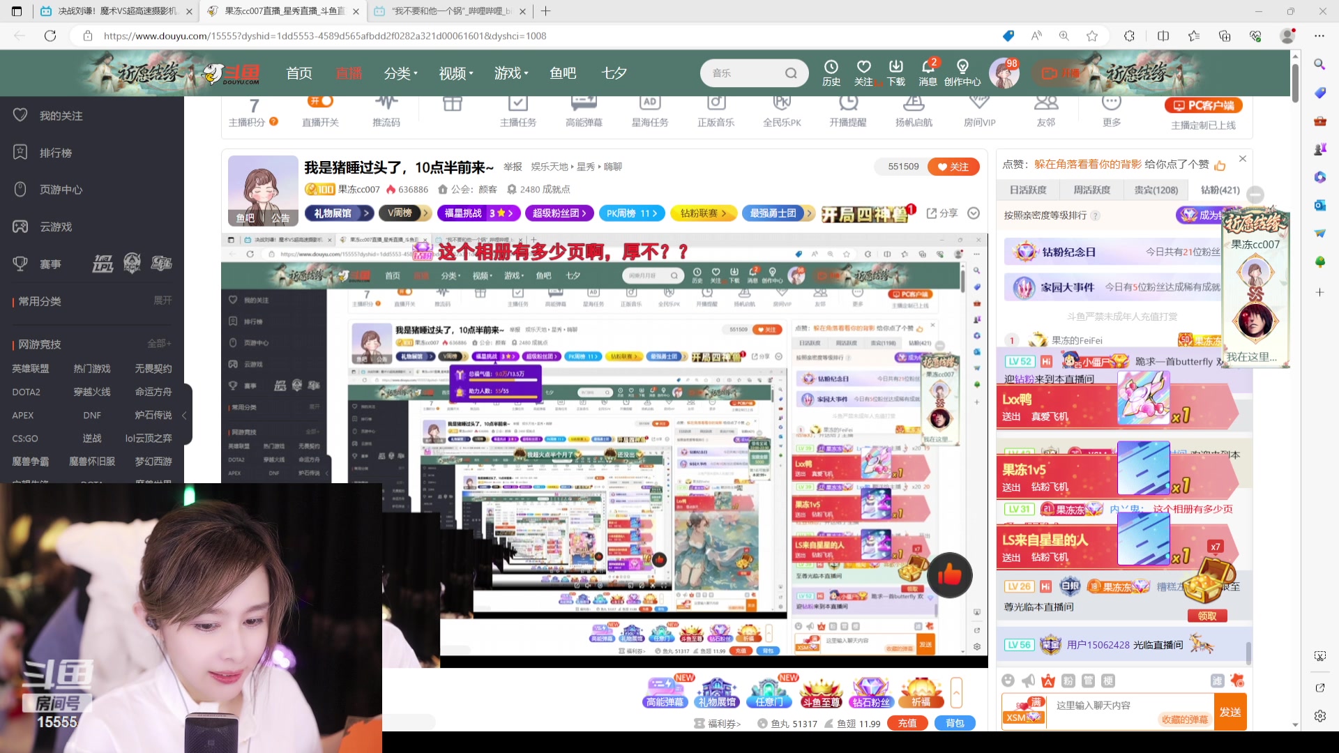Open PK周榜 11 pill link
Image resolution: width=1339 pixels, height=753 pixels.
click(632, 213)
